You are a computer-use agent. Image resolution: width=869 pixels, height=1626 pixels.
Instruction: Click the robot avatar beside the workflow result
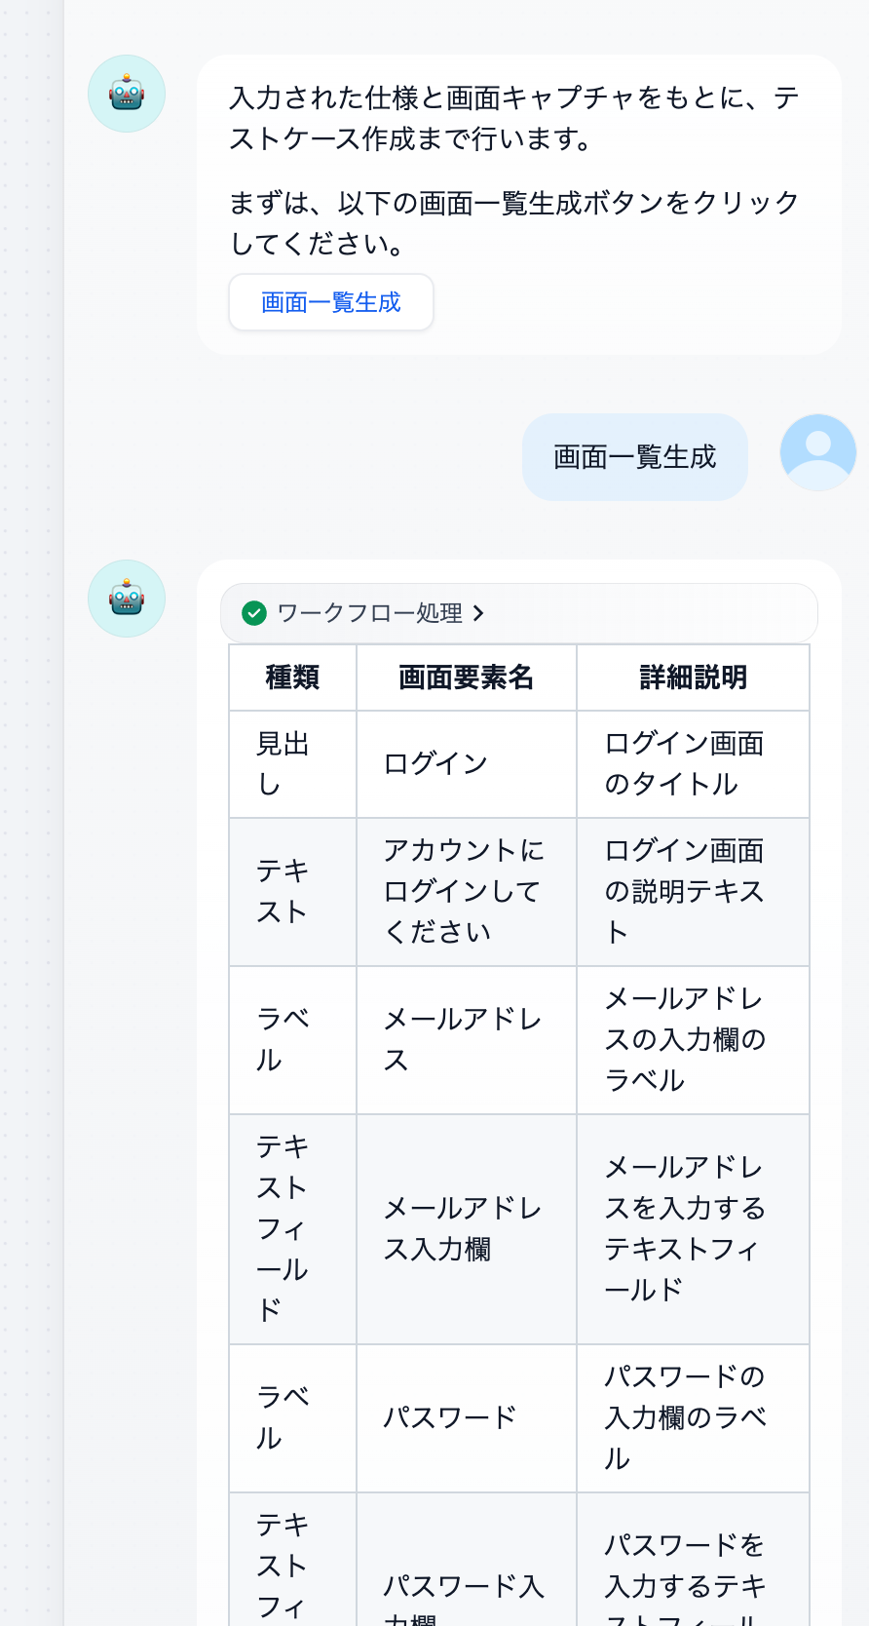click(127, 599)
